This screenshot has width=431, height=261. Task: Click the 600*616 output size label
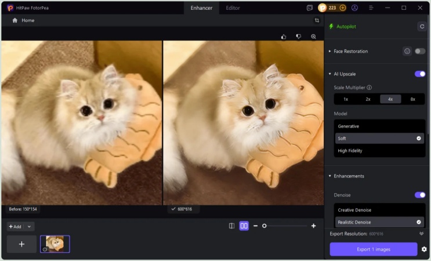[x=184, y=209]
